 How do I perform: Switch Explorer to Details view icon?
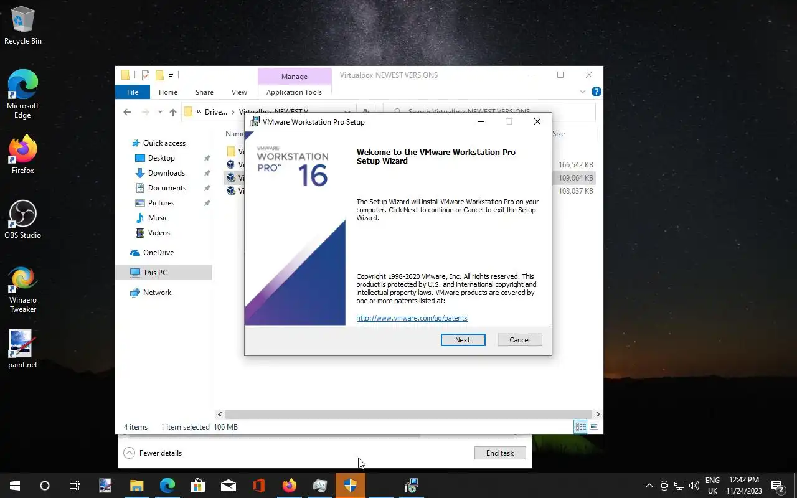click(x=580, y=426)
